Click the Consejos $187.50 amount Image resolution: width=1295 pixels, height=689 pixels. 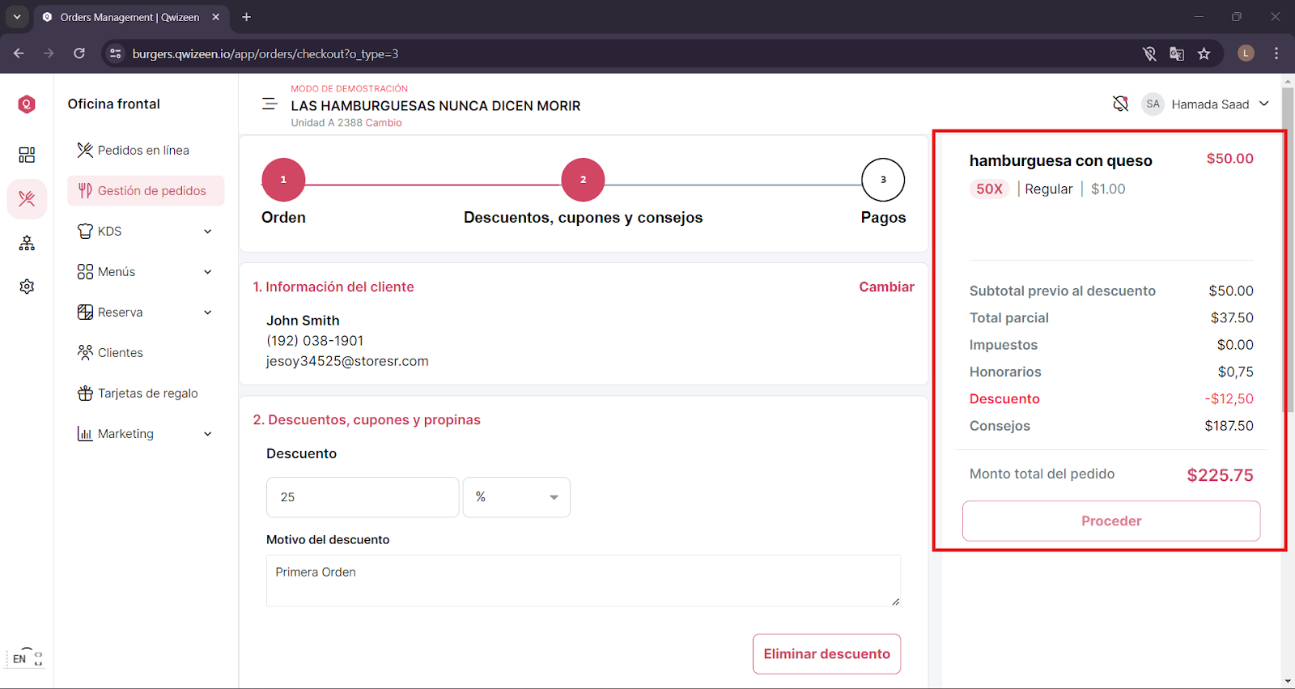(1229, 426)
